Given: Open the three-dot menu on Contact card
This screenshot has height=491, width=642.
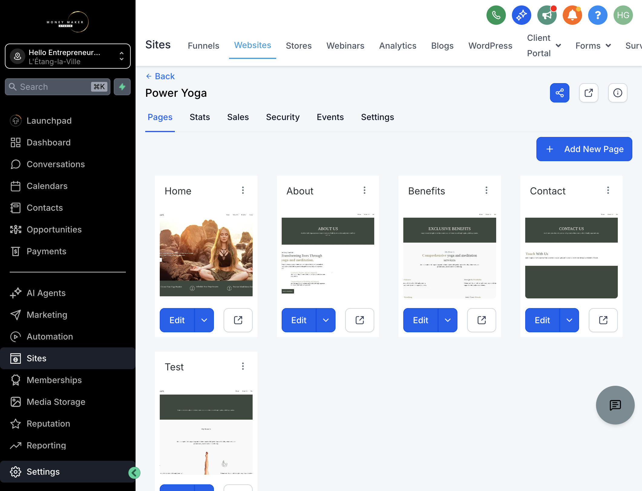Looking at the screenshot, I should pos(608,190).
